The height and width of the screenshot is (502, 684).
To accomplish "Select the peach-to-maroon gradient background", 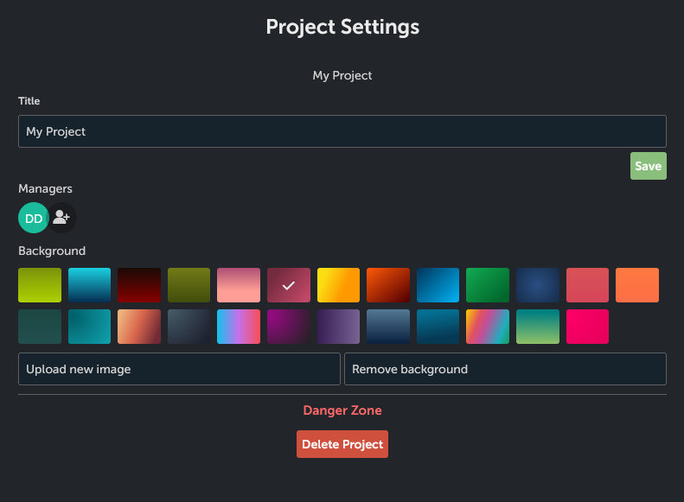I will pos(139,327).
